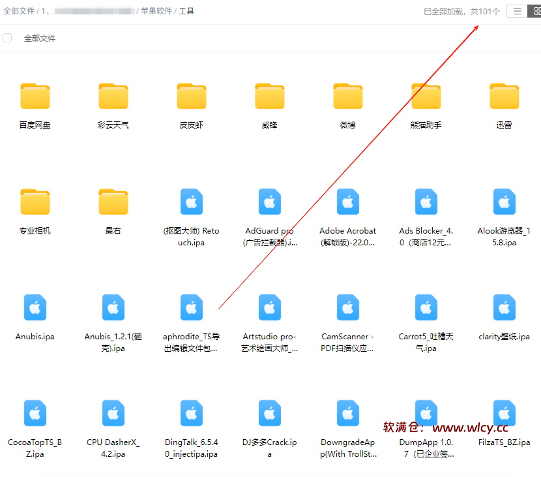Click the DJ多多Crack.ipa file name
The width and height of the screenshot is (541, 477).
(269, 448)
